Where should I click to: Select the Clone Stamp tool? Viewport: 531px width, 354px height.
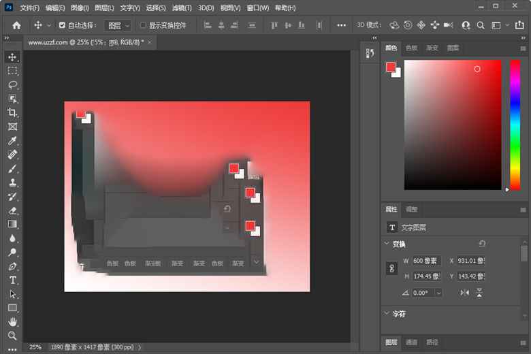[x=12, y=182]
